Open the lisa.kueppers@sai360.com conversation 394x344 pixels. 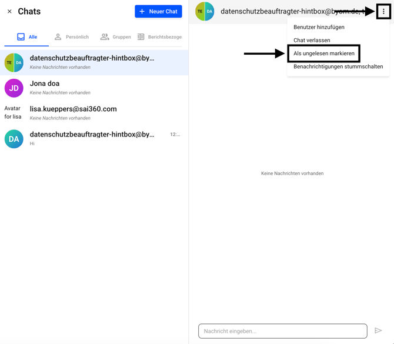tap(94, 113)
